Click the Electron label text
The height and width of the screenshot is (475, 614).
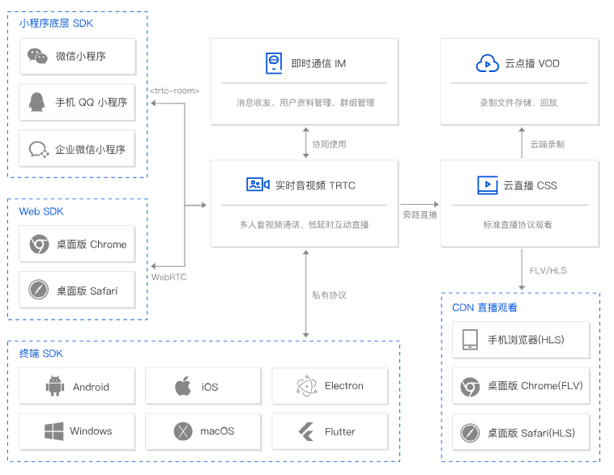[343, 386]
